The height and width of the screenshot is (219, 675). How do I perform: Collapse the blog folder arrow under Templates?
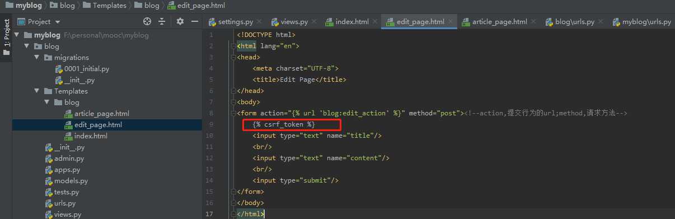point(46,102)
